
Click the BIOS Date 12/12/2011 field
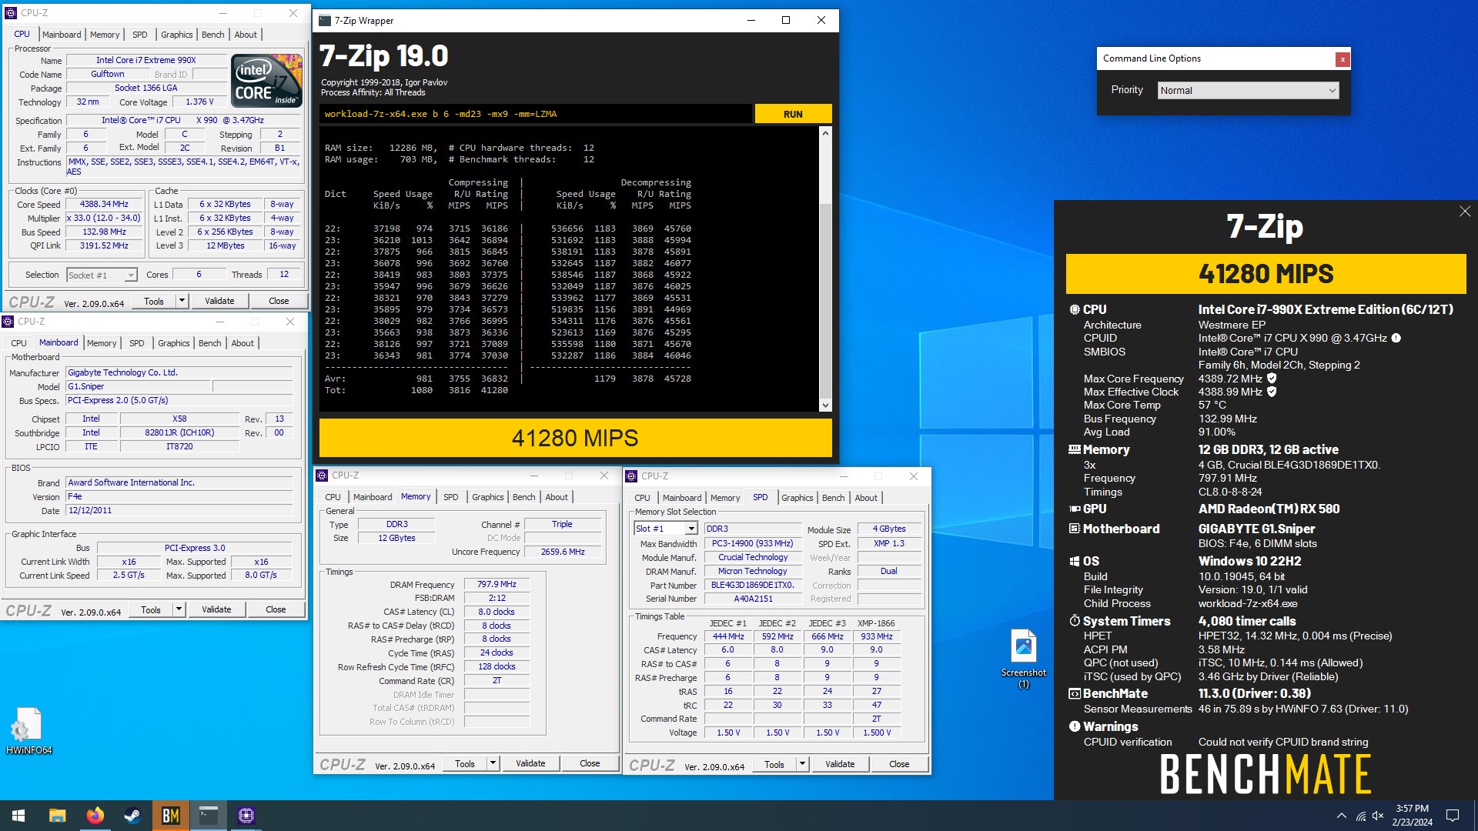click(179, 511)
